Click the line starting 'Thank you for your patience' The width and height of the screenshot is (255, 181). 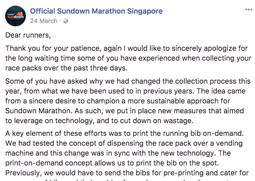pyautogui.click(x=127, y=48)
